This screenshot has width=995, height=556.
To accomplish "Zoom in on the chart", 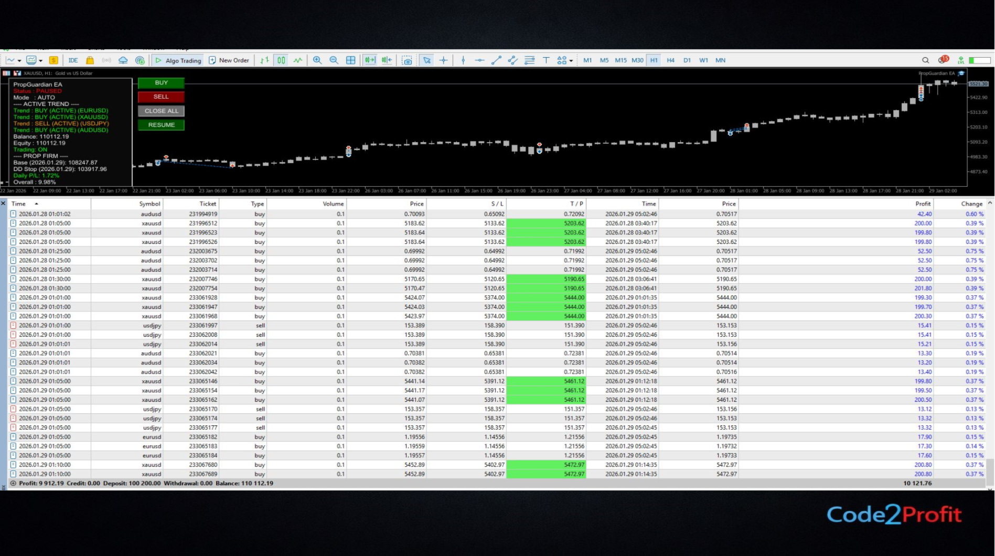I will 317,60.
